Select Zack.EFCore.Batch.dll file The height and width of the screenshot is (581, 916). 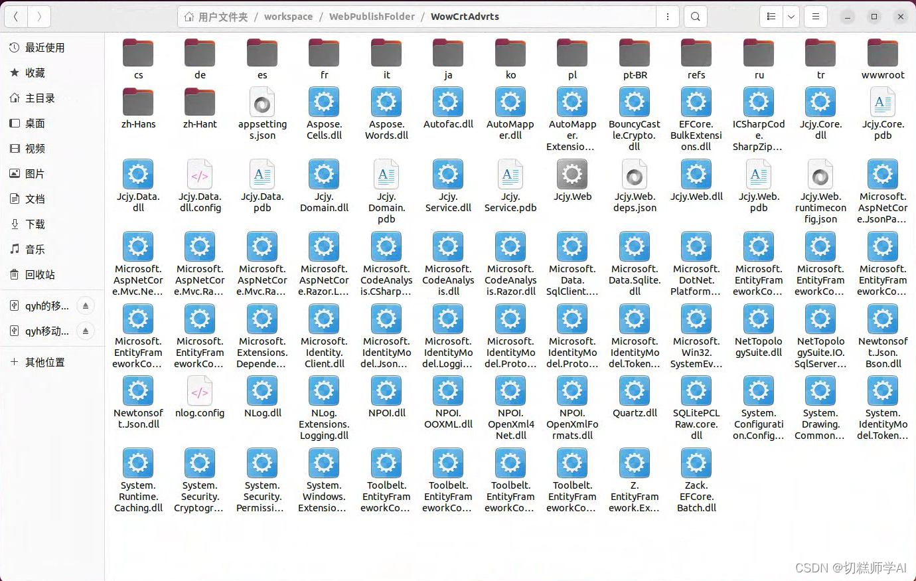[x=696, y=481]
